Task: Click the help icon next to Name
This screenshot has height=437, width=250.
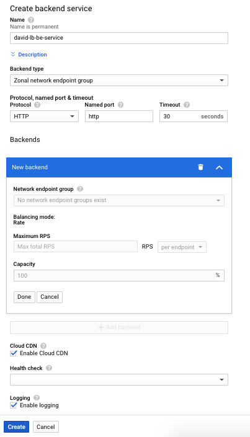Action: point(31,20)
